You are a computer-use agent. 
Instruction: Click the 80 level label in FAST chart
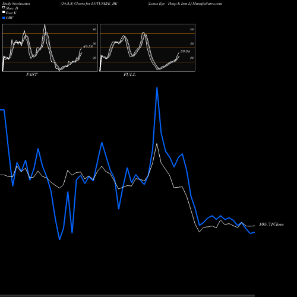point(94,29)
